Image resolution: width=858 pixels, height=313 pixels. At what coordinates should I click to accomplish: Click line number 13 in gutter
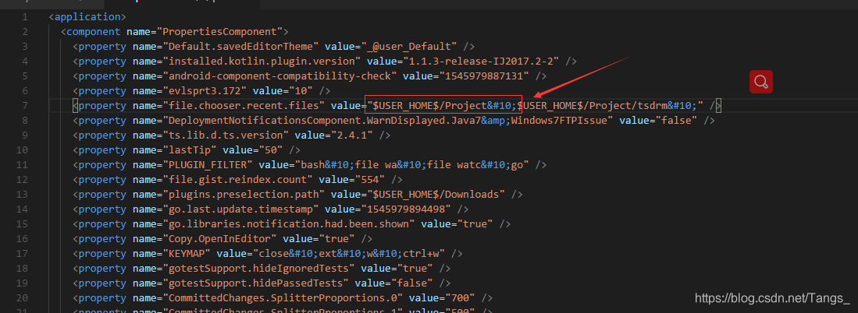[23, 194]
